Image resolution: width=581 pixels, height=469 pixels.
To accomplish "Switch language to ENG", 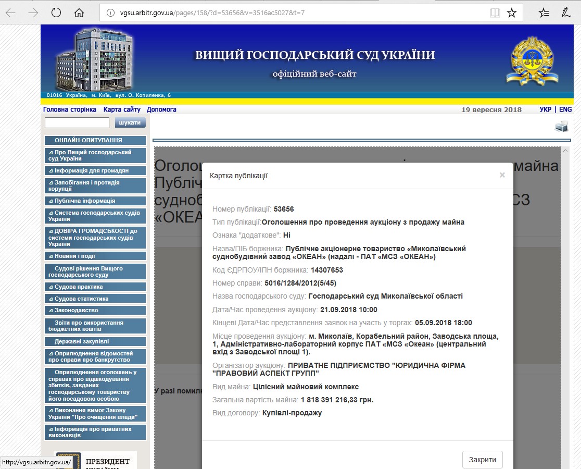I will (x=565, y=109).
